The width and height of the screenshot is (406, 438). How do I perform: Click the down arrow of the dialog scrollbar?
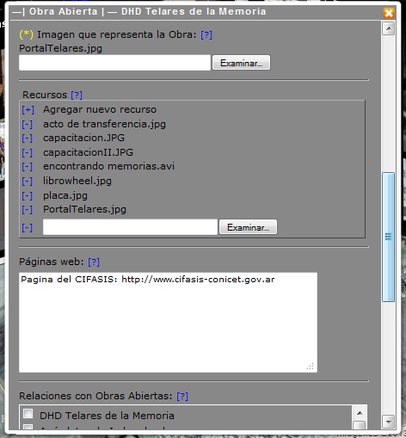pyautogui.click(x=389, y=422)
